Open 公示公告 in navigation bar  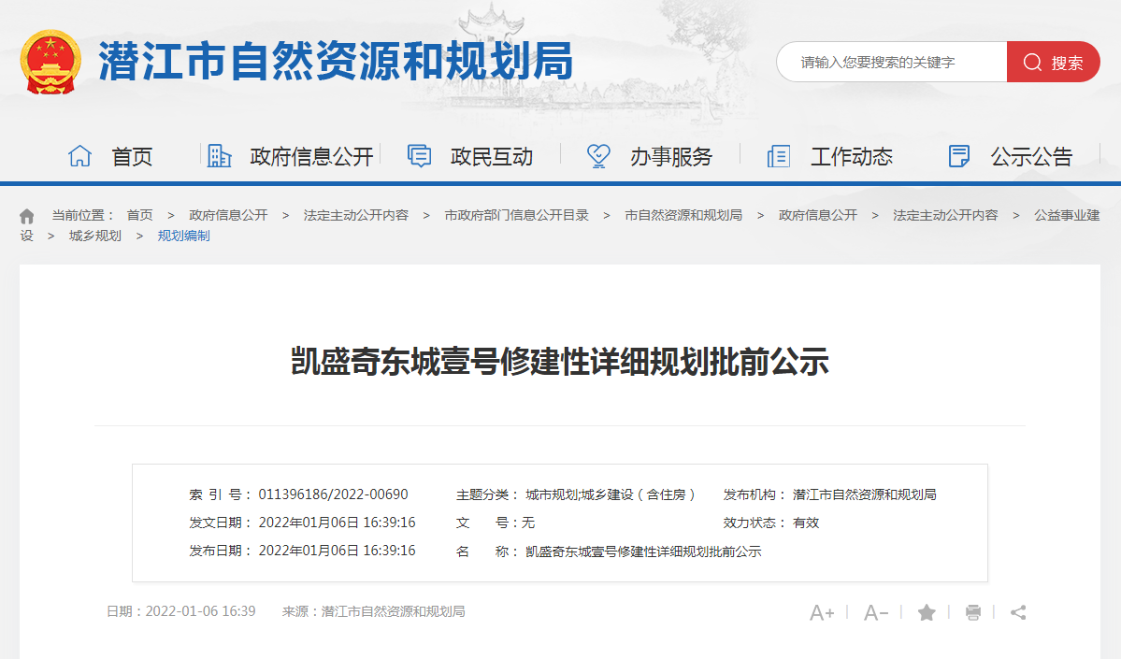point(1011,156)
